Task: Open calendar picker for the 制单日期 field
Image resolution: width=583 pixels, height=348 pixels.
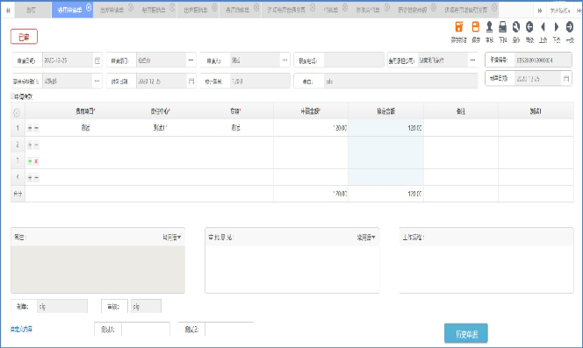Action: (566, 79)
